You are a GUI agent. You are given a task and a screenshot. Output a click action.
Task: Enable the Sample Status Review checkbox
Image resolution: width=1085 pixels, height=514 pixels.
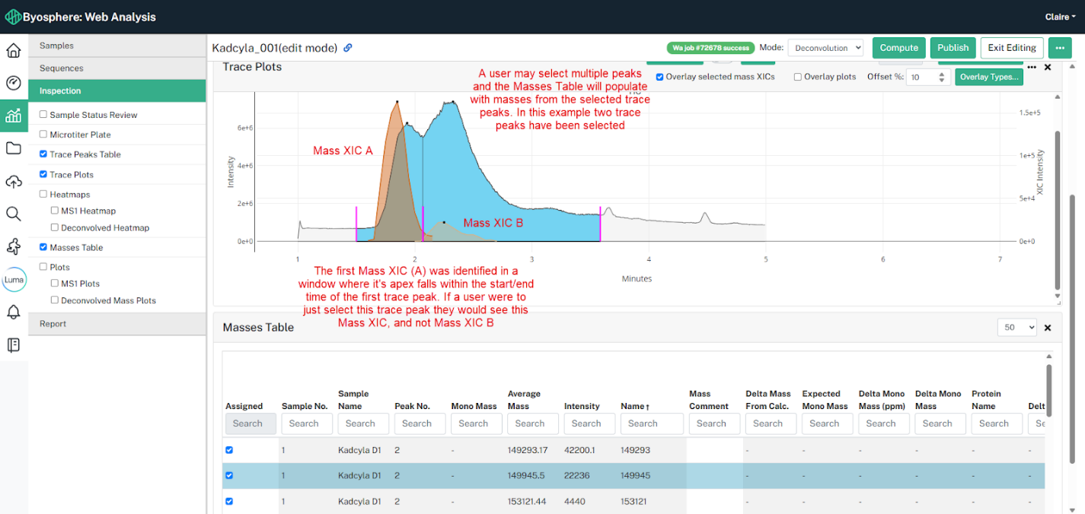(x=43, y=115)
